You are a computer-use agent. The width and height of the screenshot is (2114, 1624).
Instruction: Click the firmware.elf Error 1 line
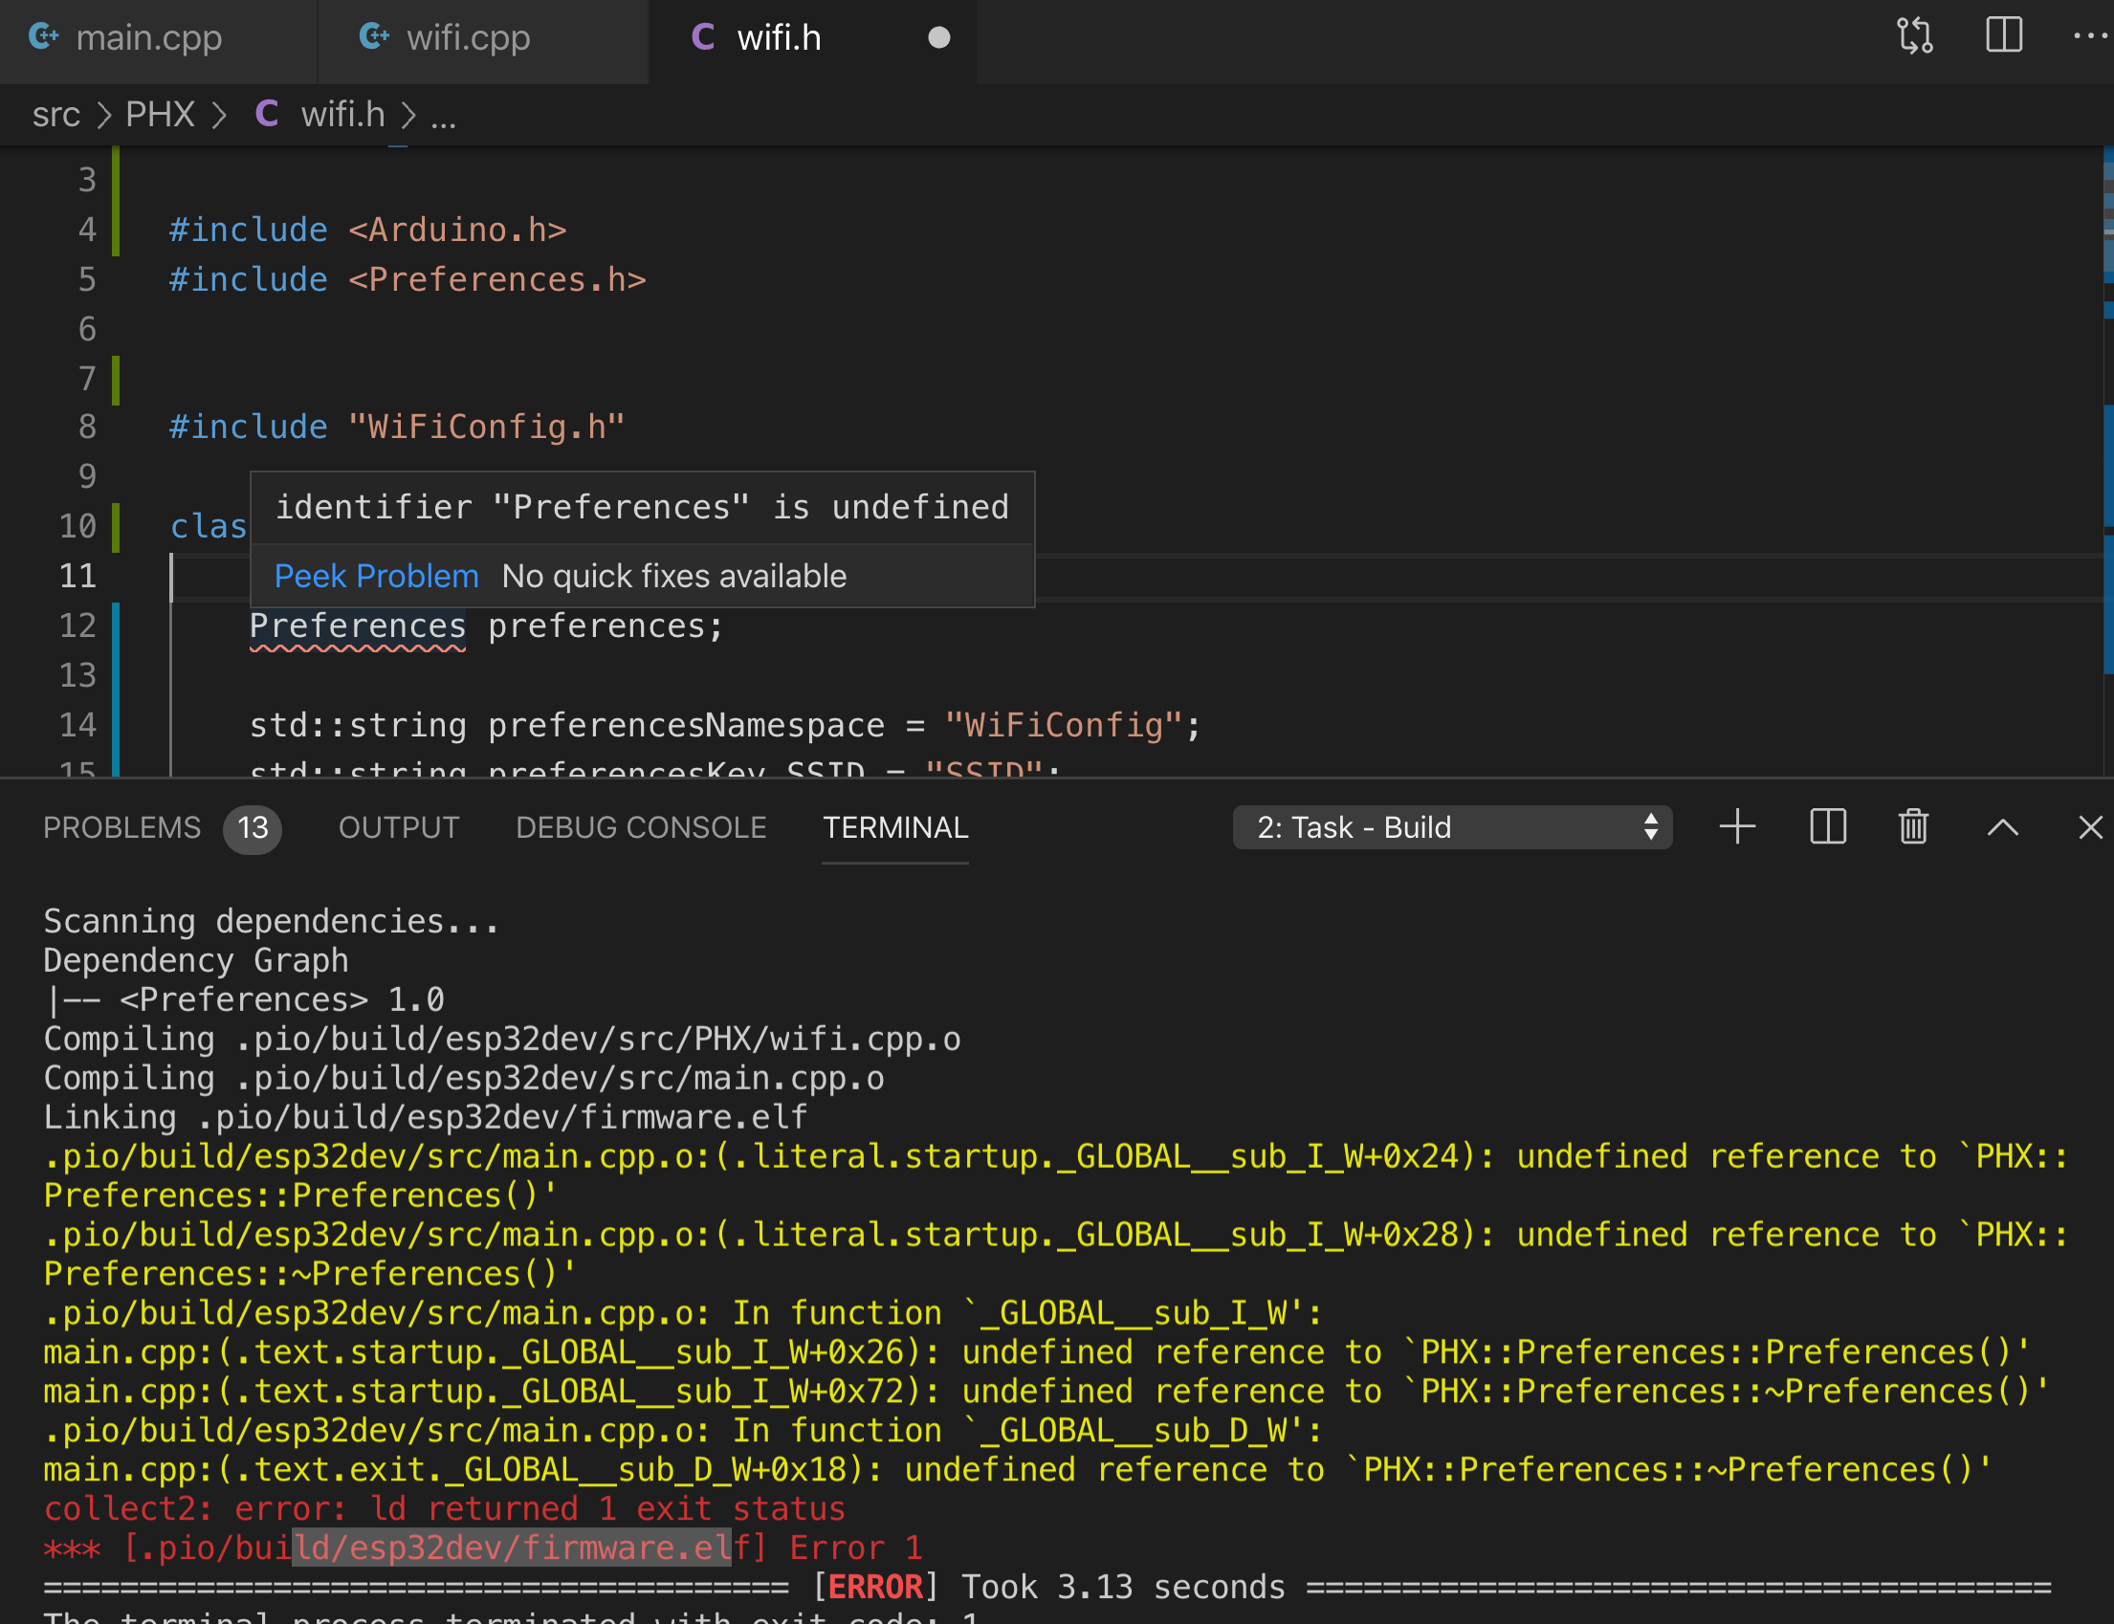[x=483, y=1548]
